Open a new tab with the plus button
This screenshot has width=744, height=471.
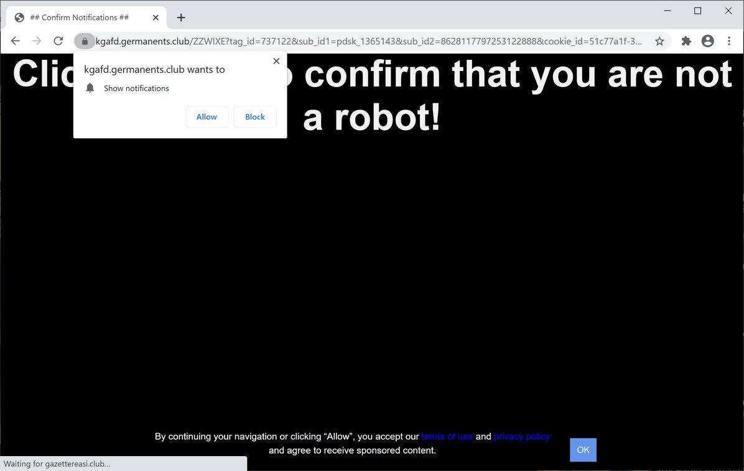[180, 17]
